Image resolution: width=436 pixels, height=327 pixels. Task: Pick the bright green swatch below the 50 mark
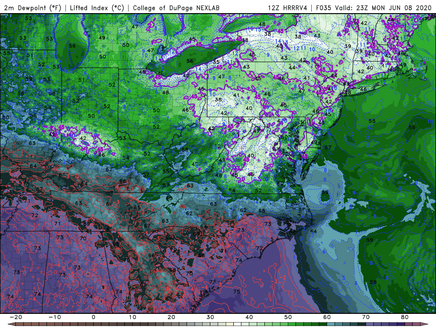point(292,324)
